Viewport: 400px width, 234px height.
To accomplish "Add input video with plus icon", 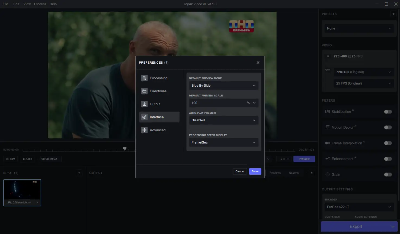I will (79, 173).
